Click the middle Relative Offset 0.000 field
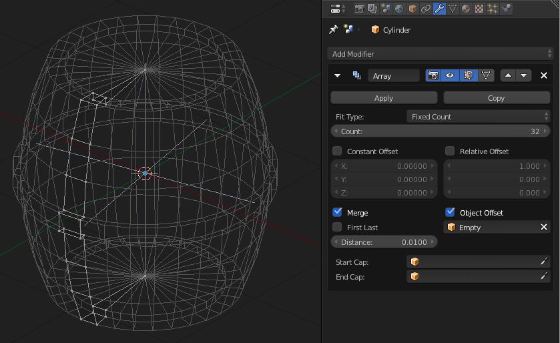Screen dimensions: 560x343 point(497,180)
